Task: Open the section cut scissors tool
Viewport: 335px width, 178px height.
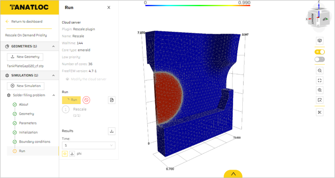Action: (x=320, y=112)
